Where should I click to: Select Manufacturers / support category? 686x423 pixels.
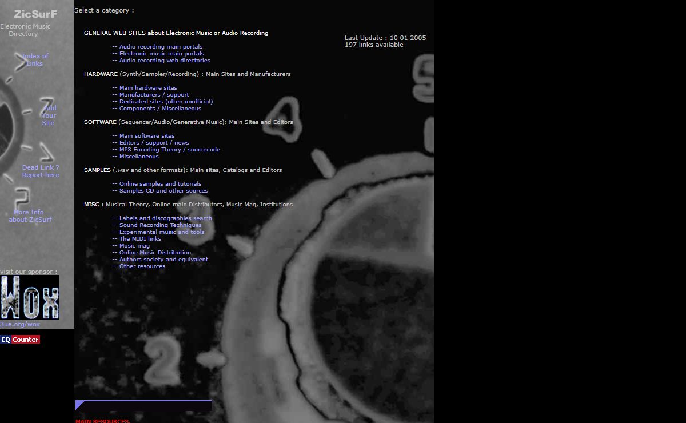click(x=154, y=95)
